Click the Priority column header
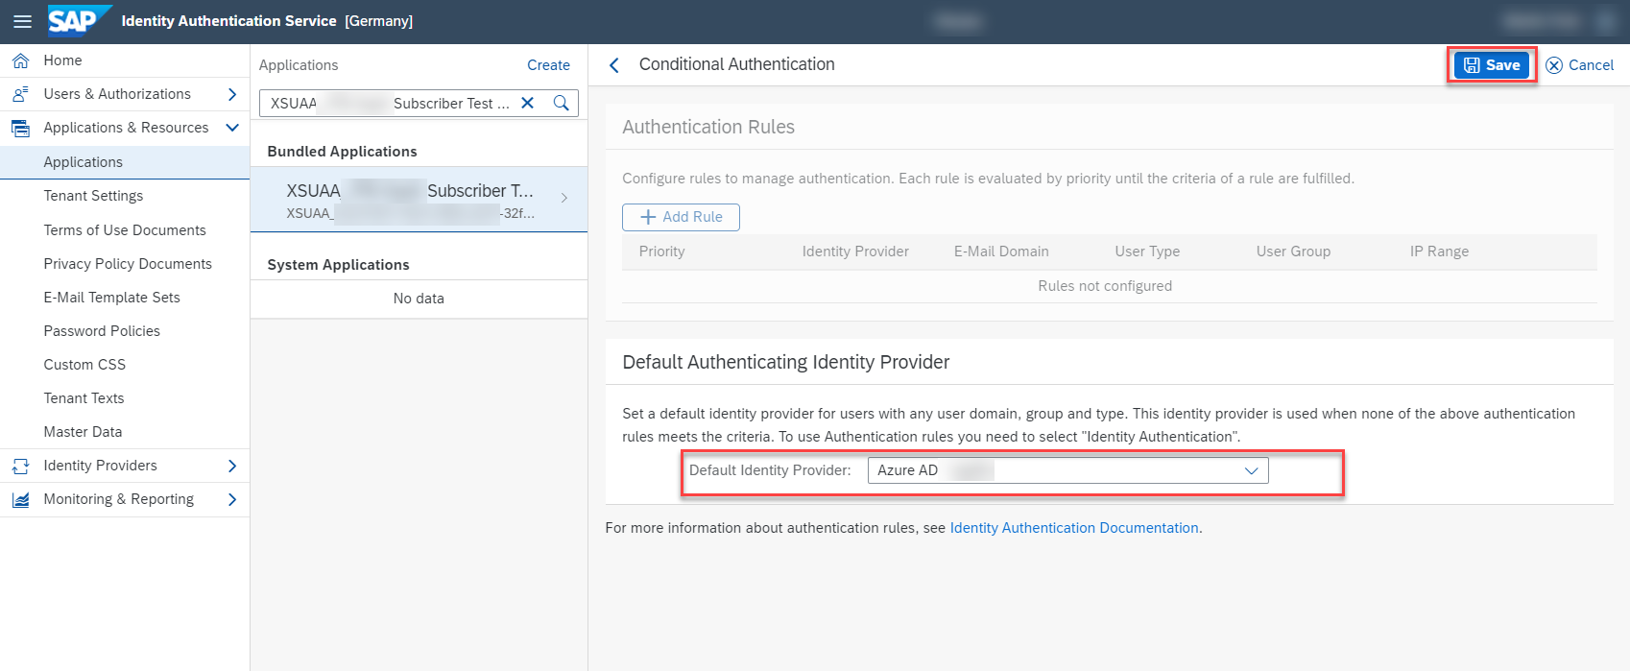Image resolution: width=1630 pixels, height=671 pixels. pyautogui.click(x=662, y=252)
